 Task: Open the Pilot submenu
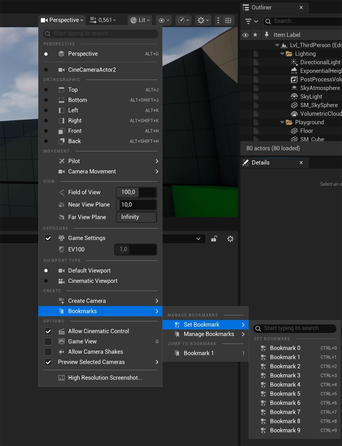point(100,161)
